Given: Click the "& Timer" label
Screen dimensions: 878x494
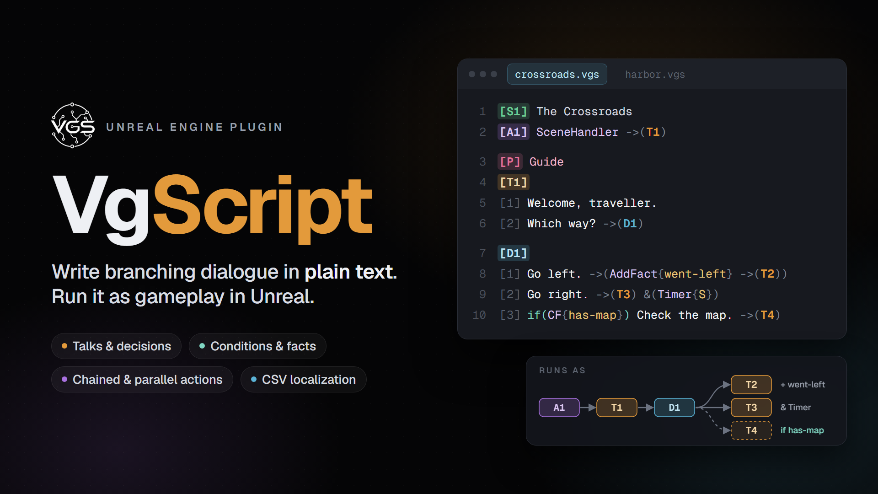Looking at the screenshot, I should point(796,407).
